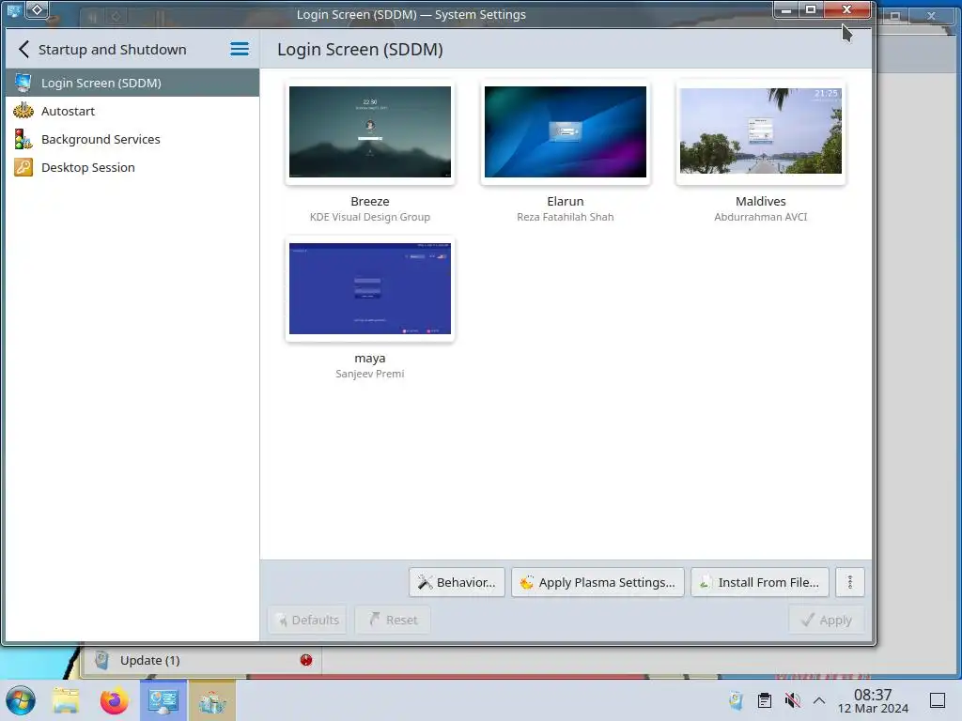Select the Breeze login theme thumbnail
The height and width of the screenshot is (721, 962).
click(x=370, y=131)
